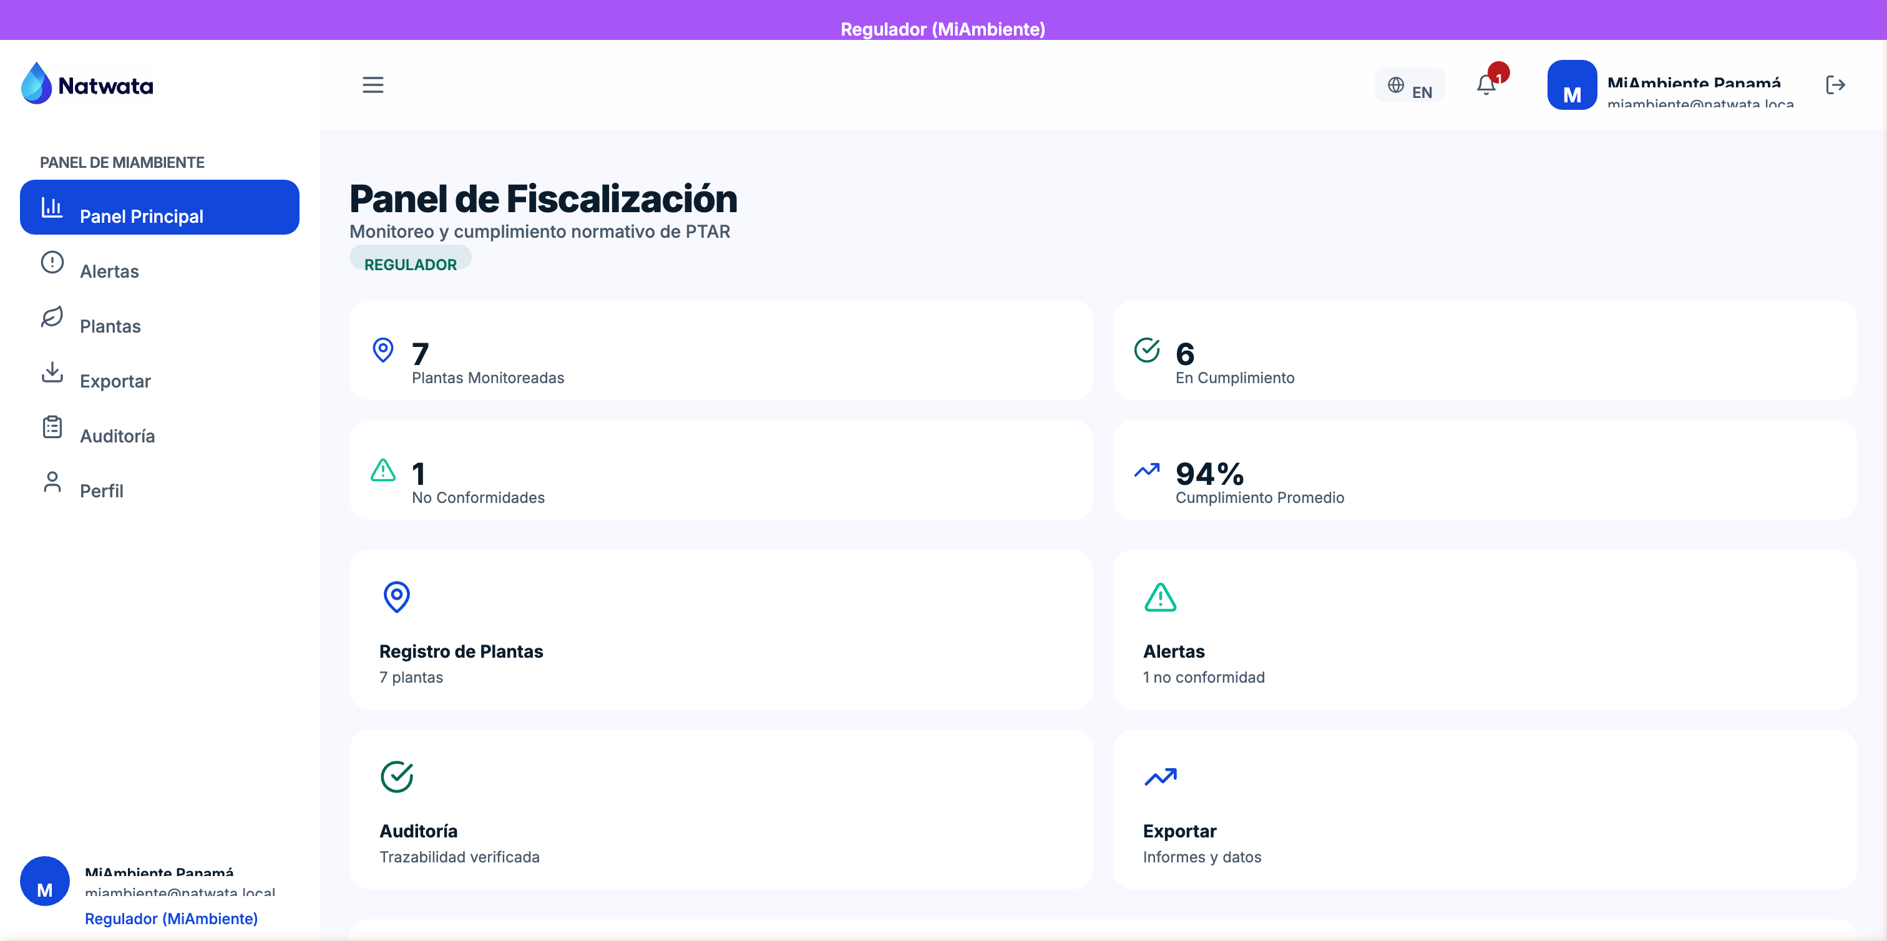1887x941 pixels.
Task: Click the Natwata logo
Action: point(88,85)
